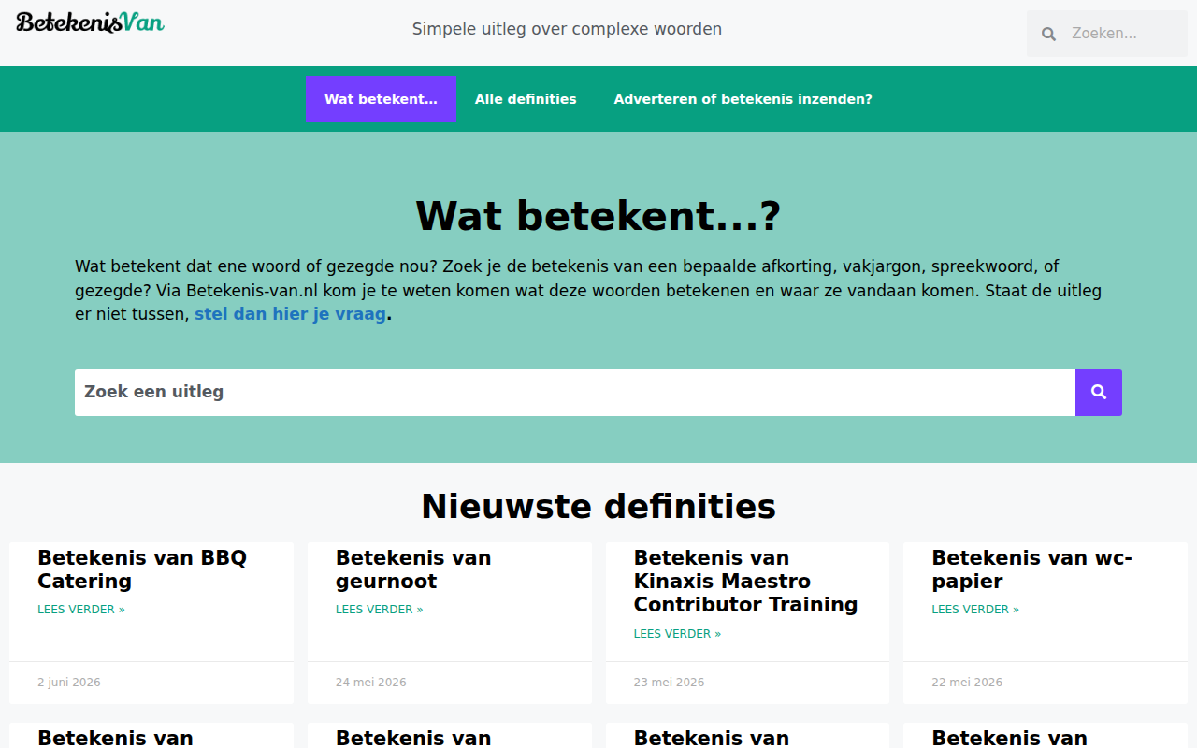Click 'Lees verder' under wc-papier
The width and height of the screenshot is (1197, 748).
975,610
